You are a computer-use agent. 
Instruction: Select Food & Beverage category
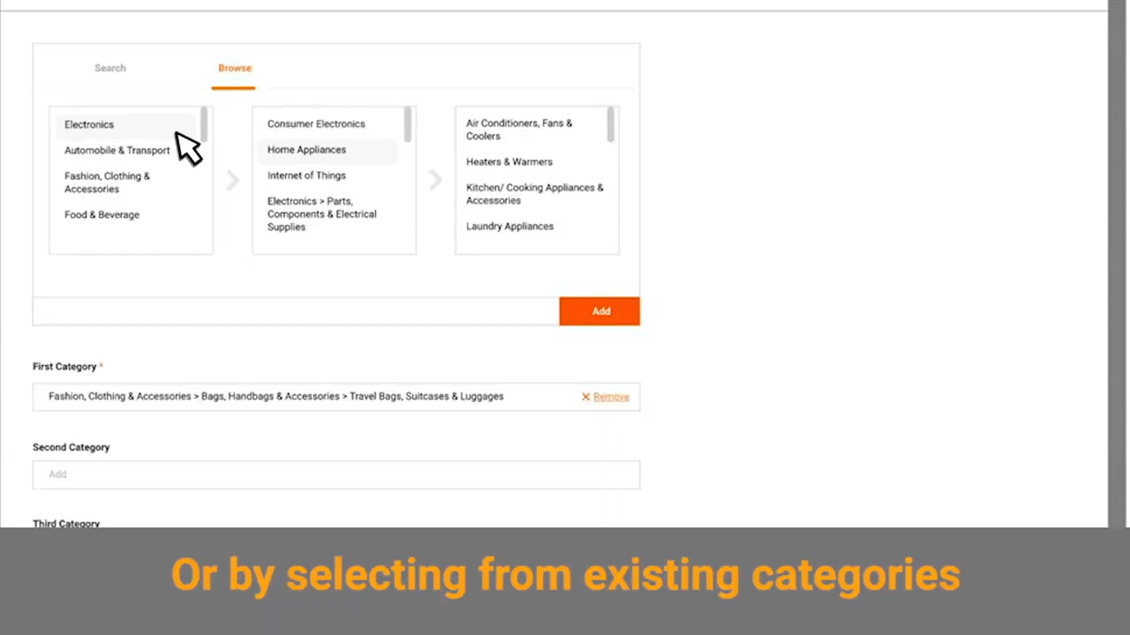[102, 214]
